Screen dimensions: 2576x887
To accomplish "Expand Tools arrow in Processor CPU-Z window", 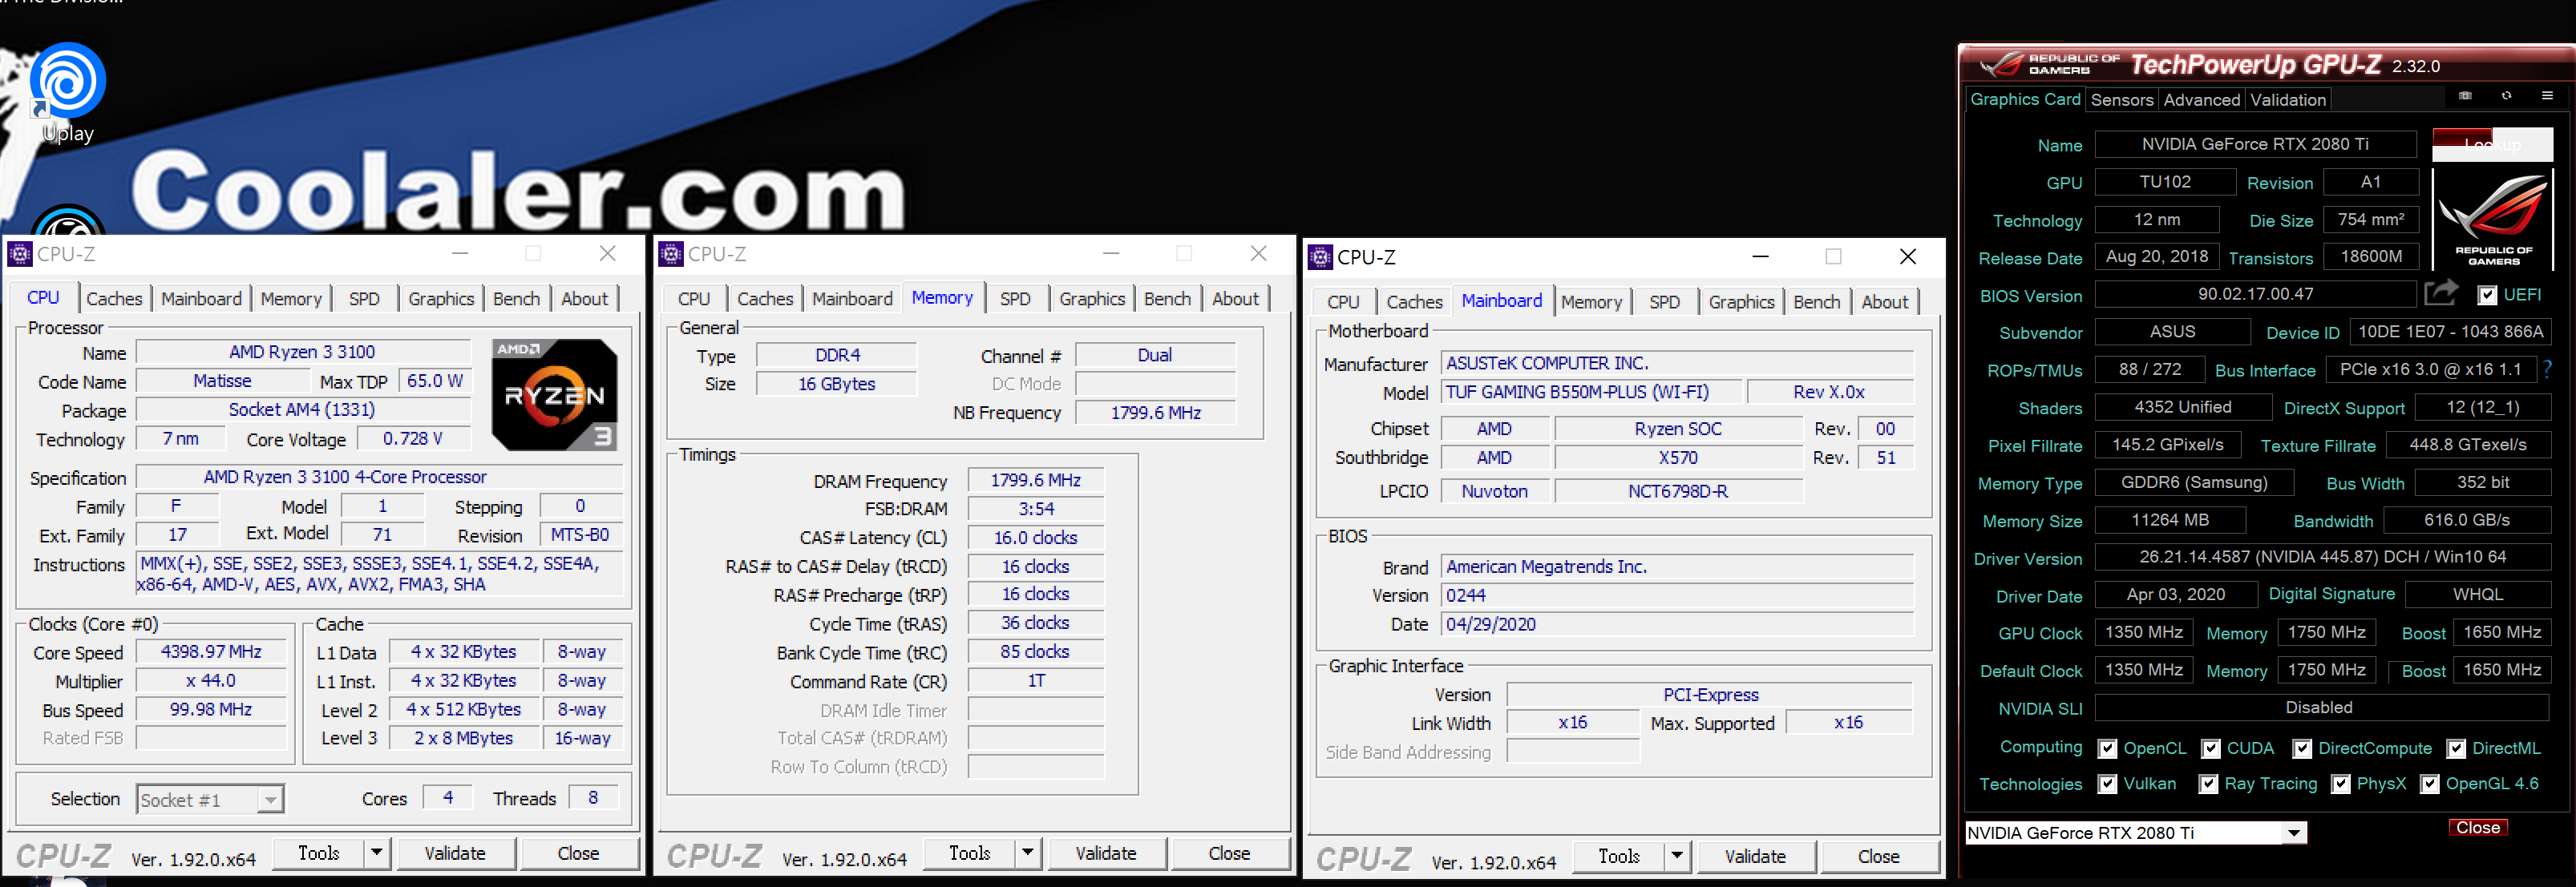I will (376, 853).
